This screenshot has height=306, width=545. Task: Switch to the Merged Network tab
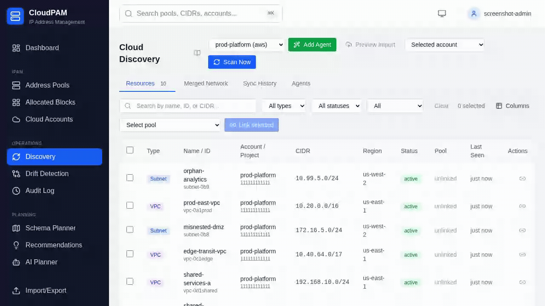tap(206, 84)
